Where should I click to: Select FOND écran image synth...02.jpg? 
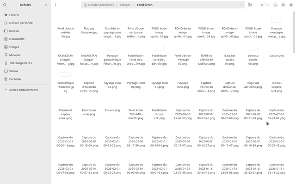[159, 32]
